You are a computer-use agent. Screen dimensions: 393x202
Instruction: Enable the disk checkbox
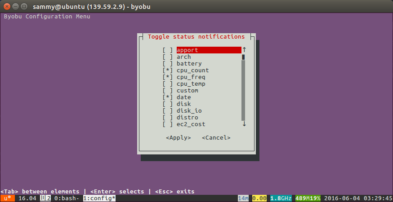click(168, 104)
